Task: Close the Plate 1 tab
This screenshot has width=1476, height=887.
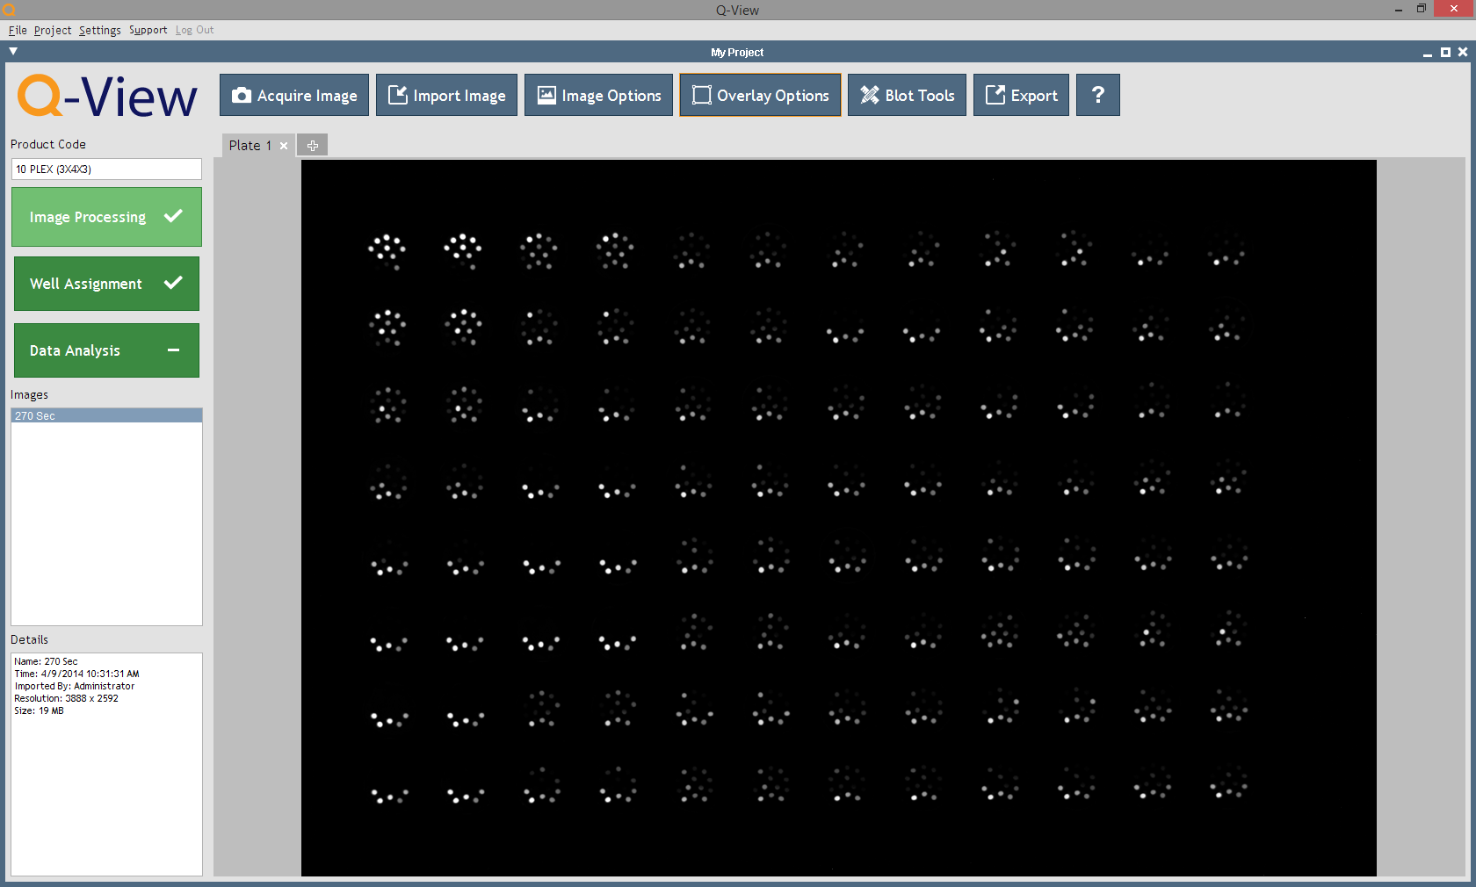Action: pos(284,146)
